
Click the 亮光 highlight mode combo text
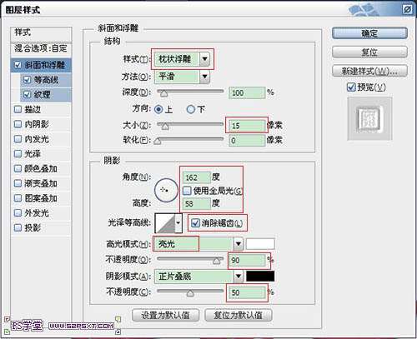(167, 244)
